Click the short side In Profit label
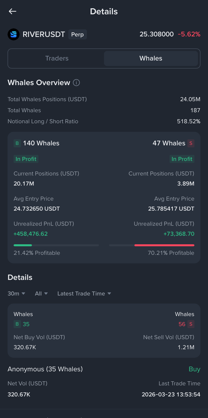Screen dimensions: 208x418 (x=182, y=159)
